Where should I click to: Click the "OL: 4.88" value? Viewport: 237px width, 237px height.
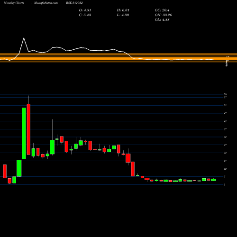(x=162, y=20)
